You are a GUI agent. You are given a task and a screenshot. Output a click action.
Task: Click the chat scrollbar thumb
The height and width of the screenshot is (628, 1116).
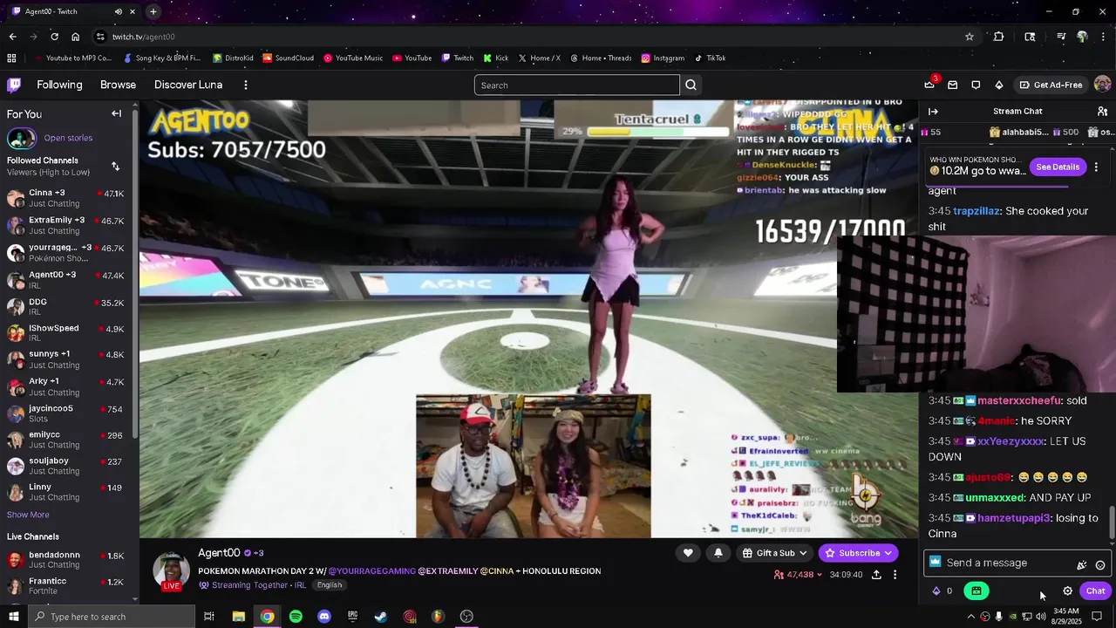(x=1112, y=523)
